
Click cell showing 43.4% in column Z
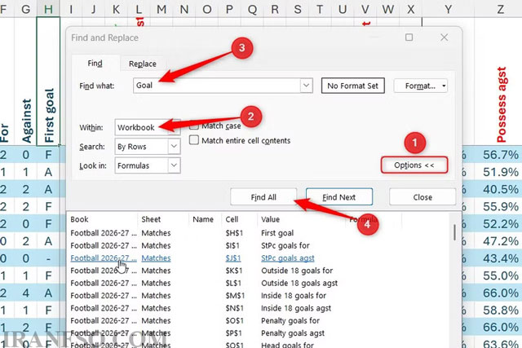click(x=500, y=258)
